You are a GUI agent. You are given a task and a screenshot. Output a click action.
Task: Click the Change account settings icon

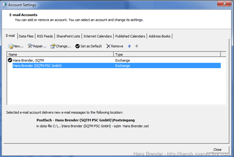53,46
